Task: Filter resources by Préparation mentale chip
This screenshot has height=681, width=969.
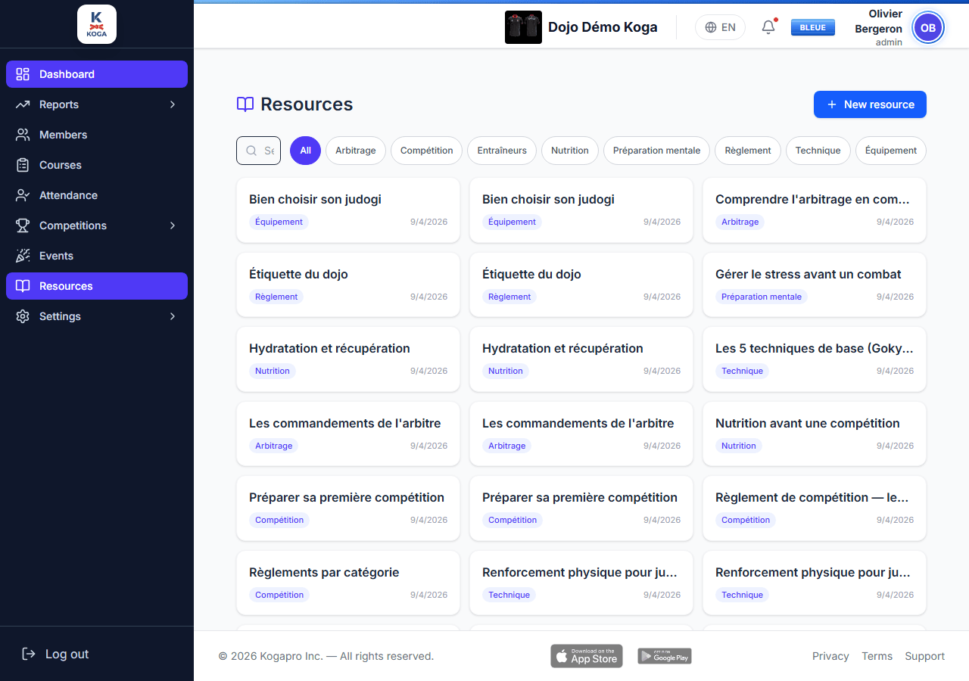Action: pos(656,151)
